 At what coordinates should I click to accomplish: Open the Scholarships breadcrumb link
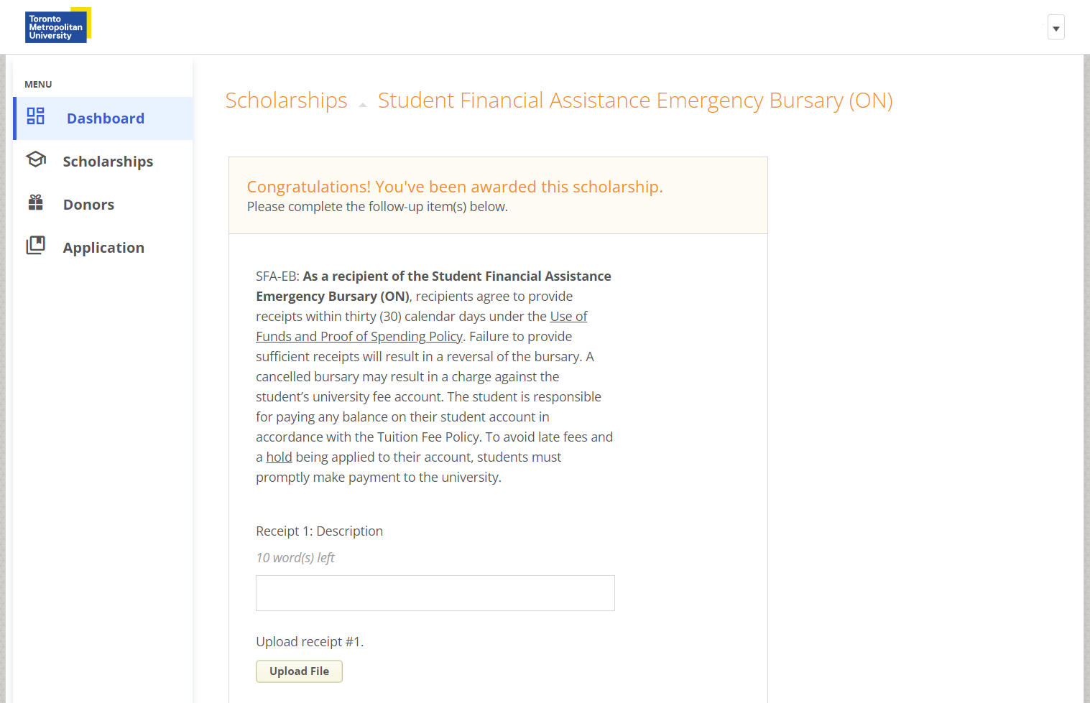tap(286, 101)
